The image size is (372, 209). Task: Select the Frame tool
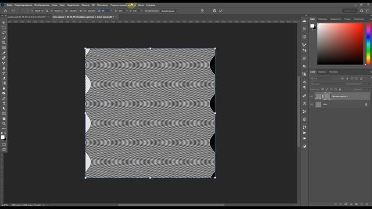click(4, 48)
